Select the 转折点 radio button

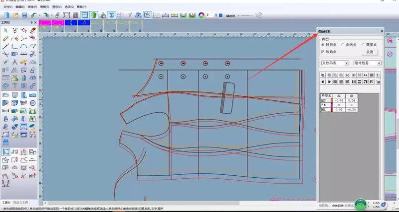[323, 45]
